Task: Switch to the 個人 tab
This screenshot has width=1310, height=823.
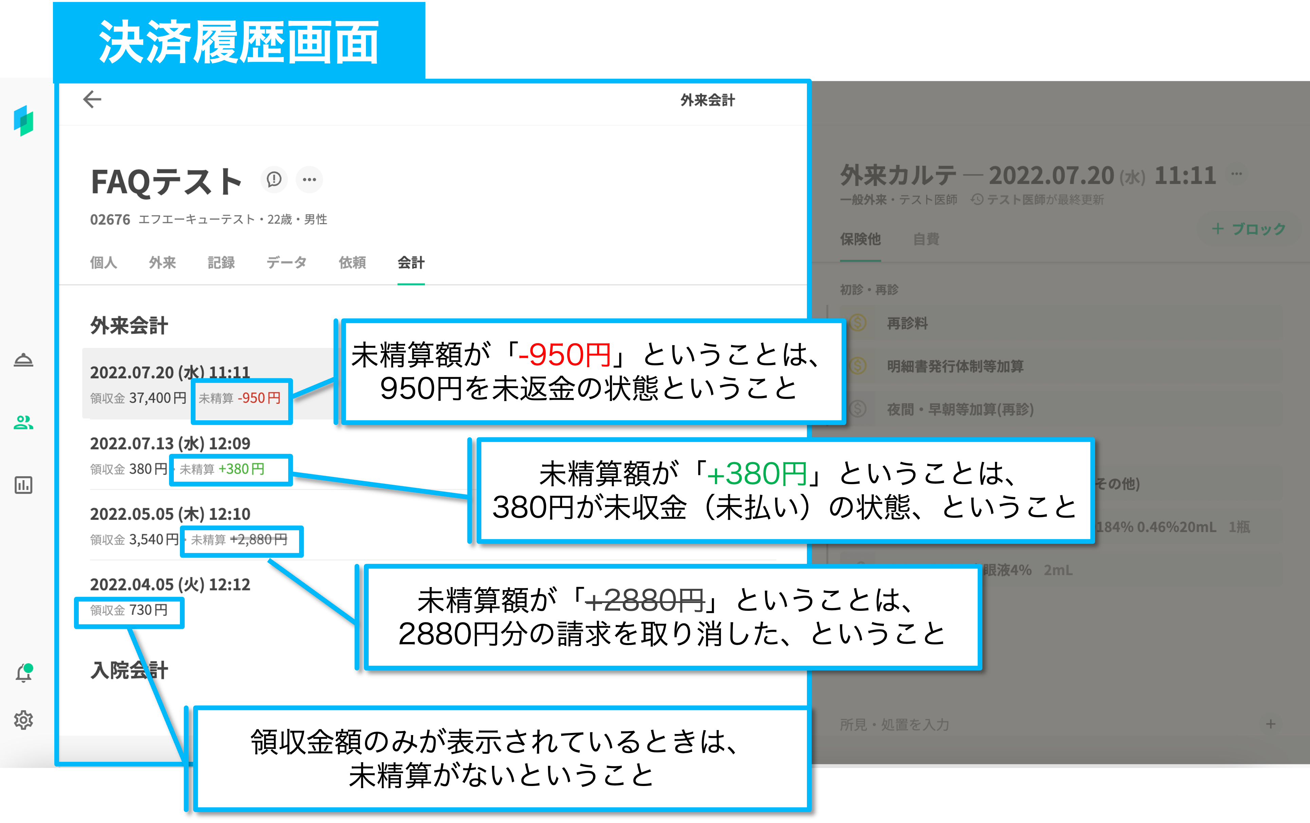Action: (103, 263)
